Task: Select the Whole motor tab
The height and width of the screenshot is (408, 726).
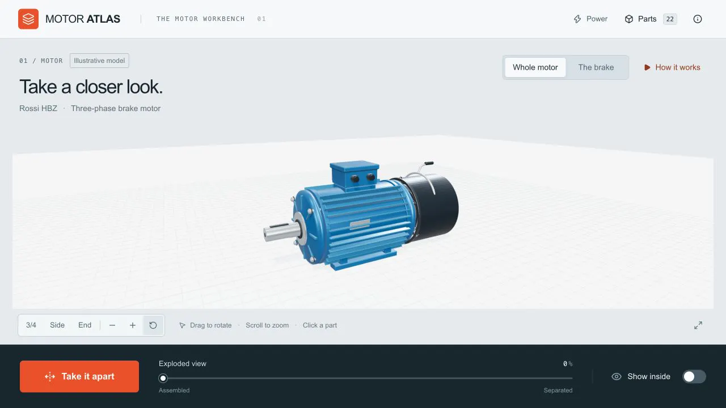Action: click(x=535, y=67)
